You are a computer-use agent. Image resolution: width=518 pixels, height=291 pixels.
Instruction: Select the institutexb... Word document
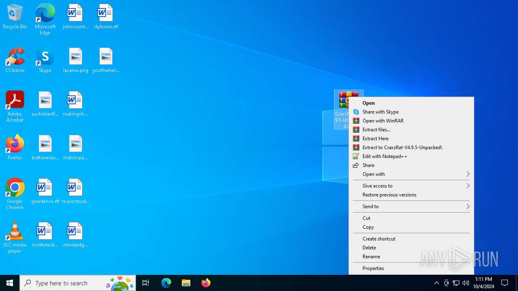click(45, 235)
